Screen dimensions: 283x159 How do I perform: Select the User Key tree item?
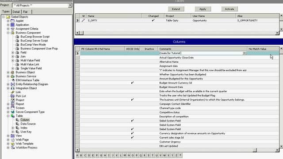point(26,132)
